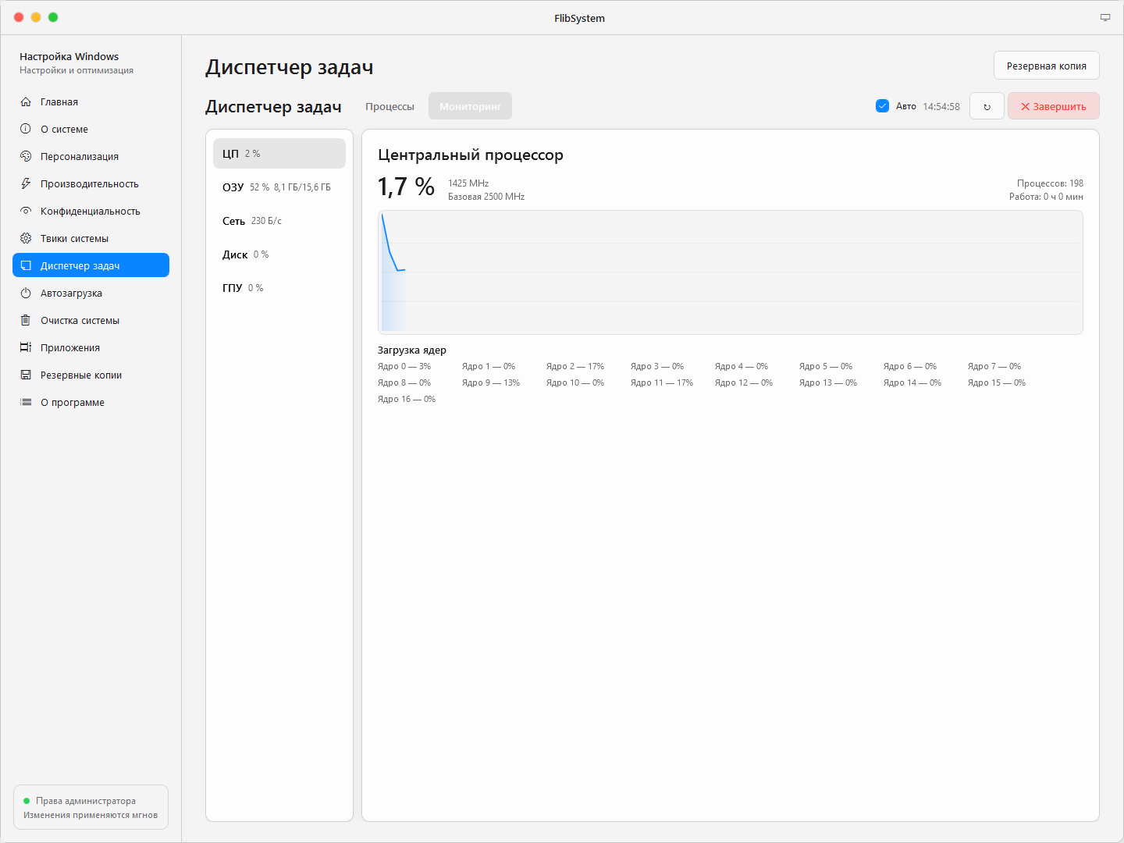Click the Центральный процессор heading
The width and height of the screenshot is (1124, 843).
click(x=471, y=155)
